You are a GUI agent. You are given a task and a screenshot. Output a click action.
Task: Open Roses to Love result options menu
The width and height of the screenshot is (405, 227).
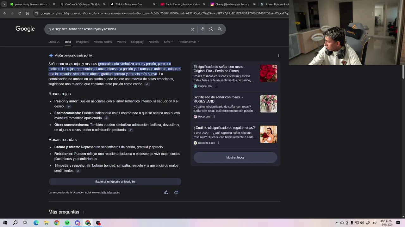click(x=218, y=143)
